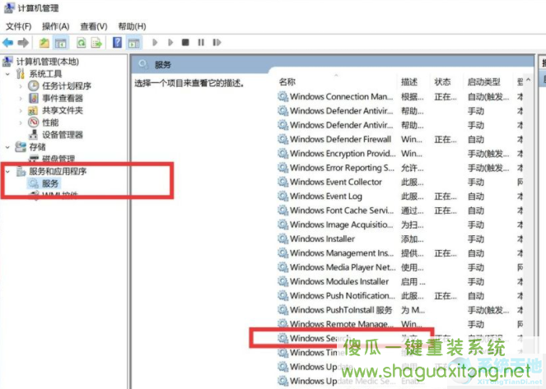Click the Refresh toolbar icon
Viewport: 546px width, 389px height.
click(82, 43)
